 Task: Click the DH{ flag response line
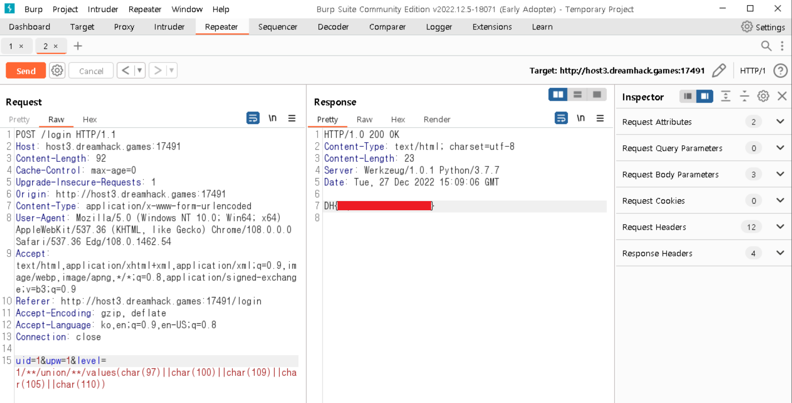pyautogui.click(x=465, y=206)
